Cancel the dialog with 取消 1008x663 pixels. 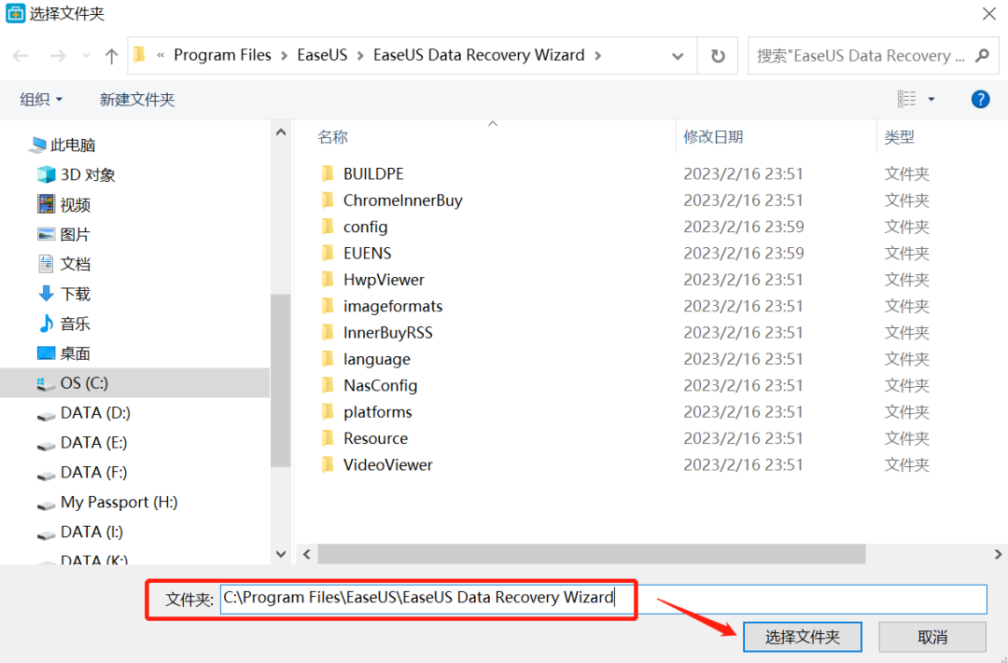coord(932,637)
